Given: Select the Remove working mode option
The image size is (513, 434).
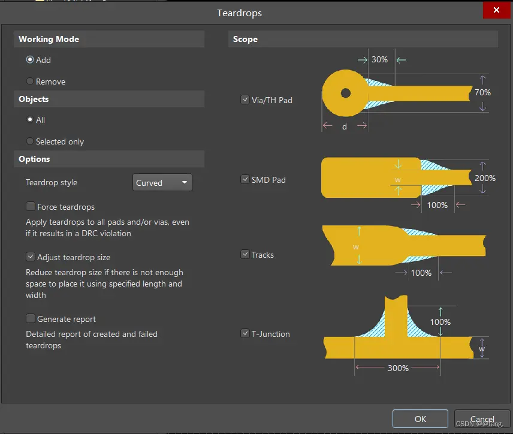Looking at the screenshot, I should [30, 82].
